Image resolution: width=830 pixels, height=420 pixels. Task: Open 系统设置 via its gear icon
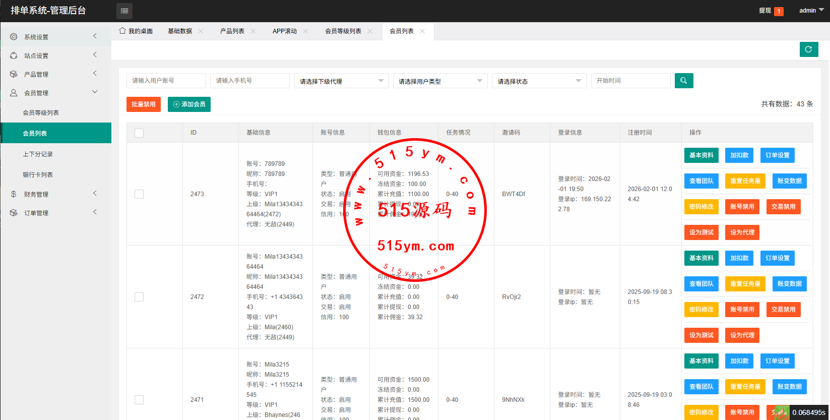pyautogui.click(x=14, y=37)
